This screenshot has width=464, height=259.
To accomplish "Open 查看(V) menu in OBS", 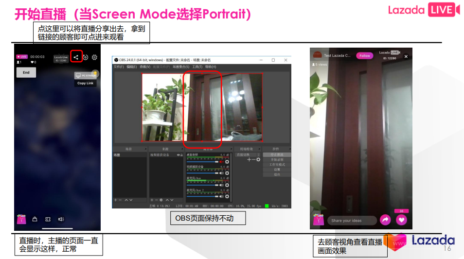I will click(145, 67).
